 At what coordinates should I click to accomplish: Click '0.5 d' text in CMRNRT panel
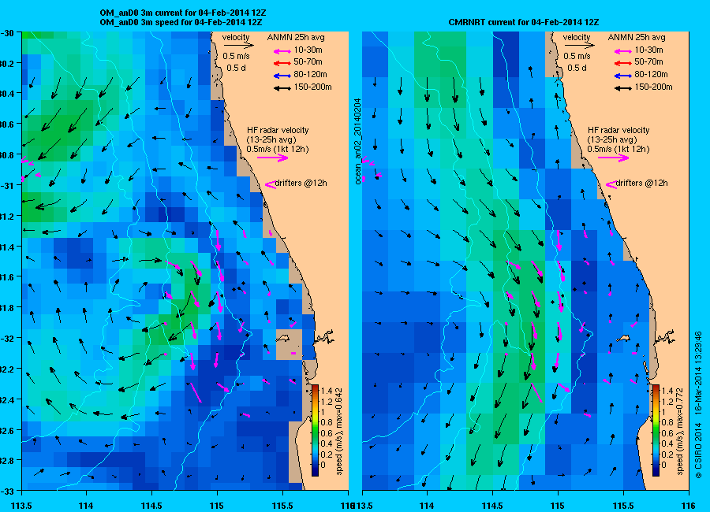[x=577, y=68]
